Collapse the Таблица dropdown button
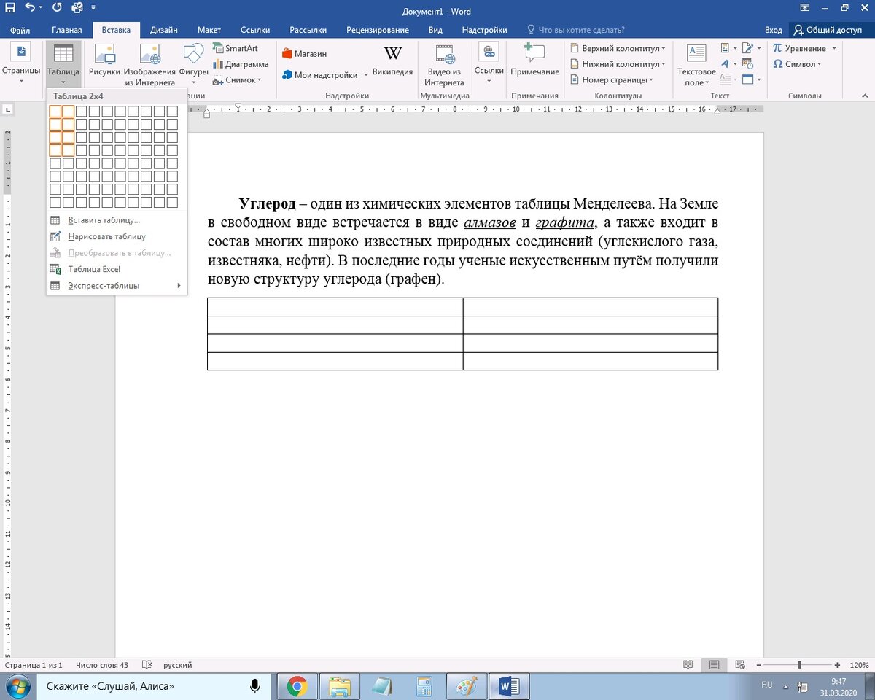Viewport: 875px width, 700px height. (63, 64)
